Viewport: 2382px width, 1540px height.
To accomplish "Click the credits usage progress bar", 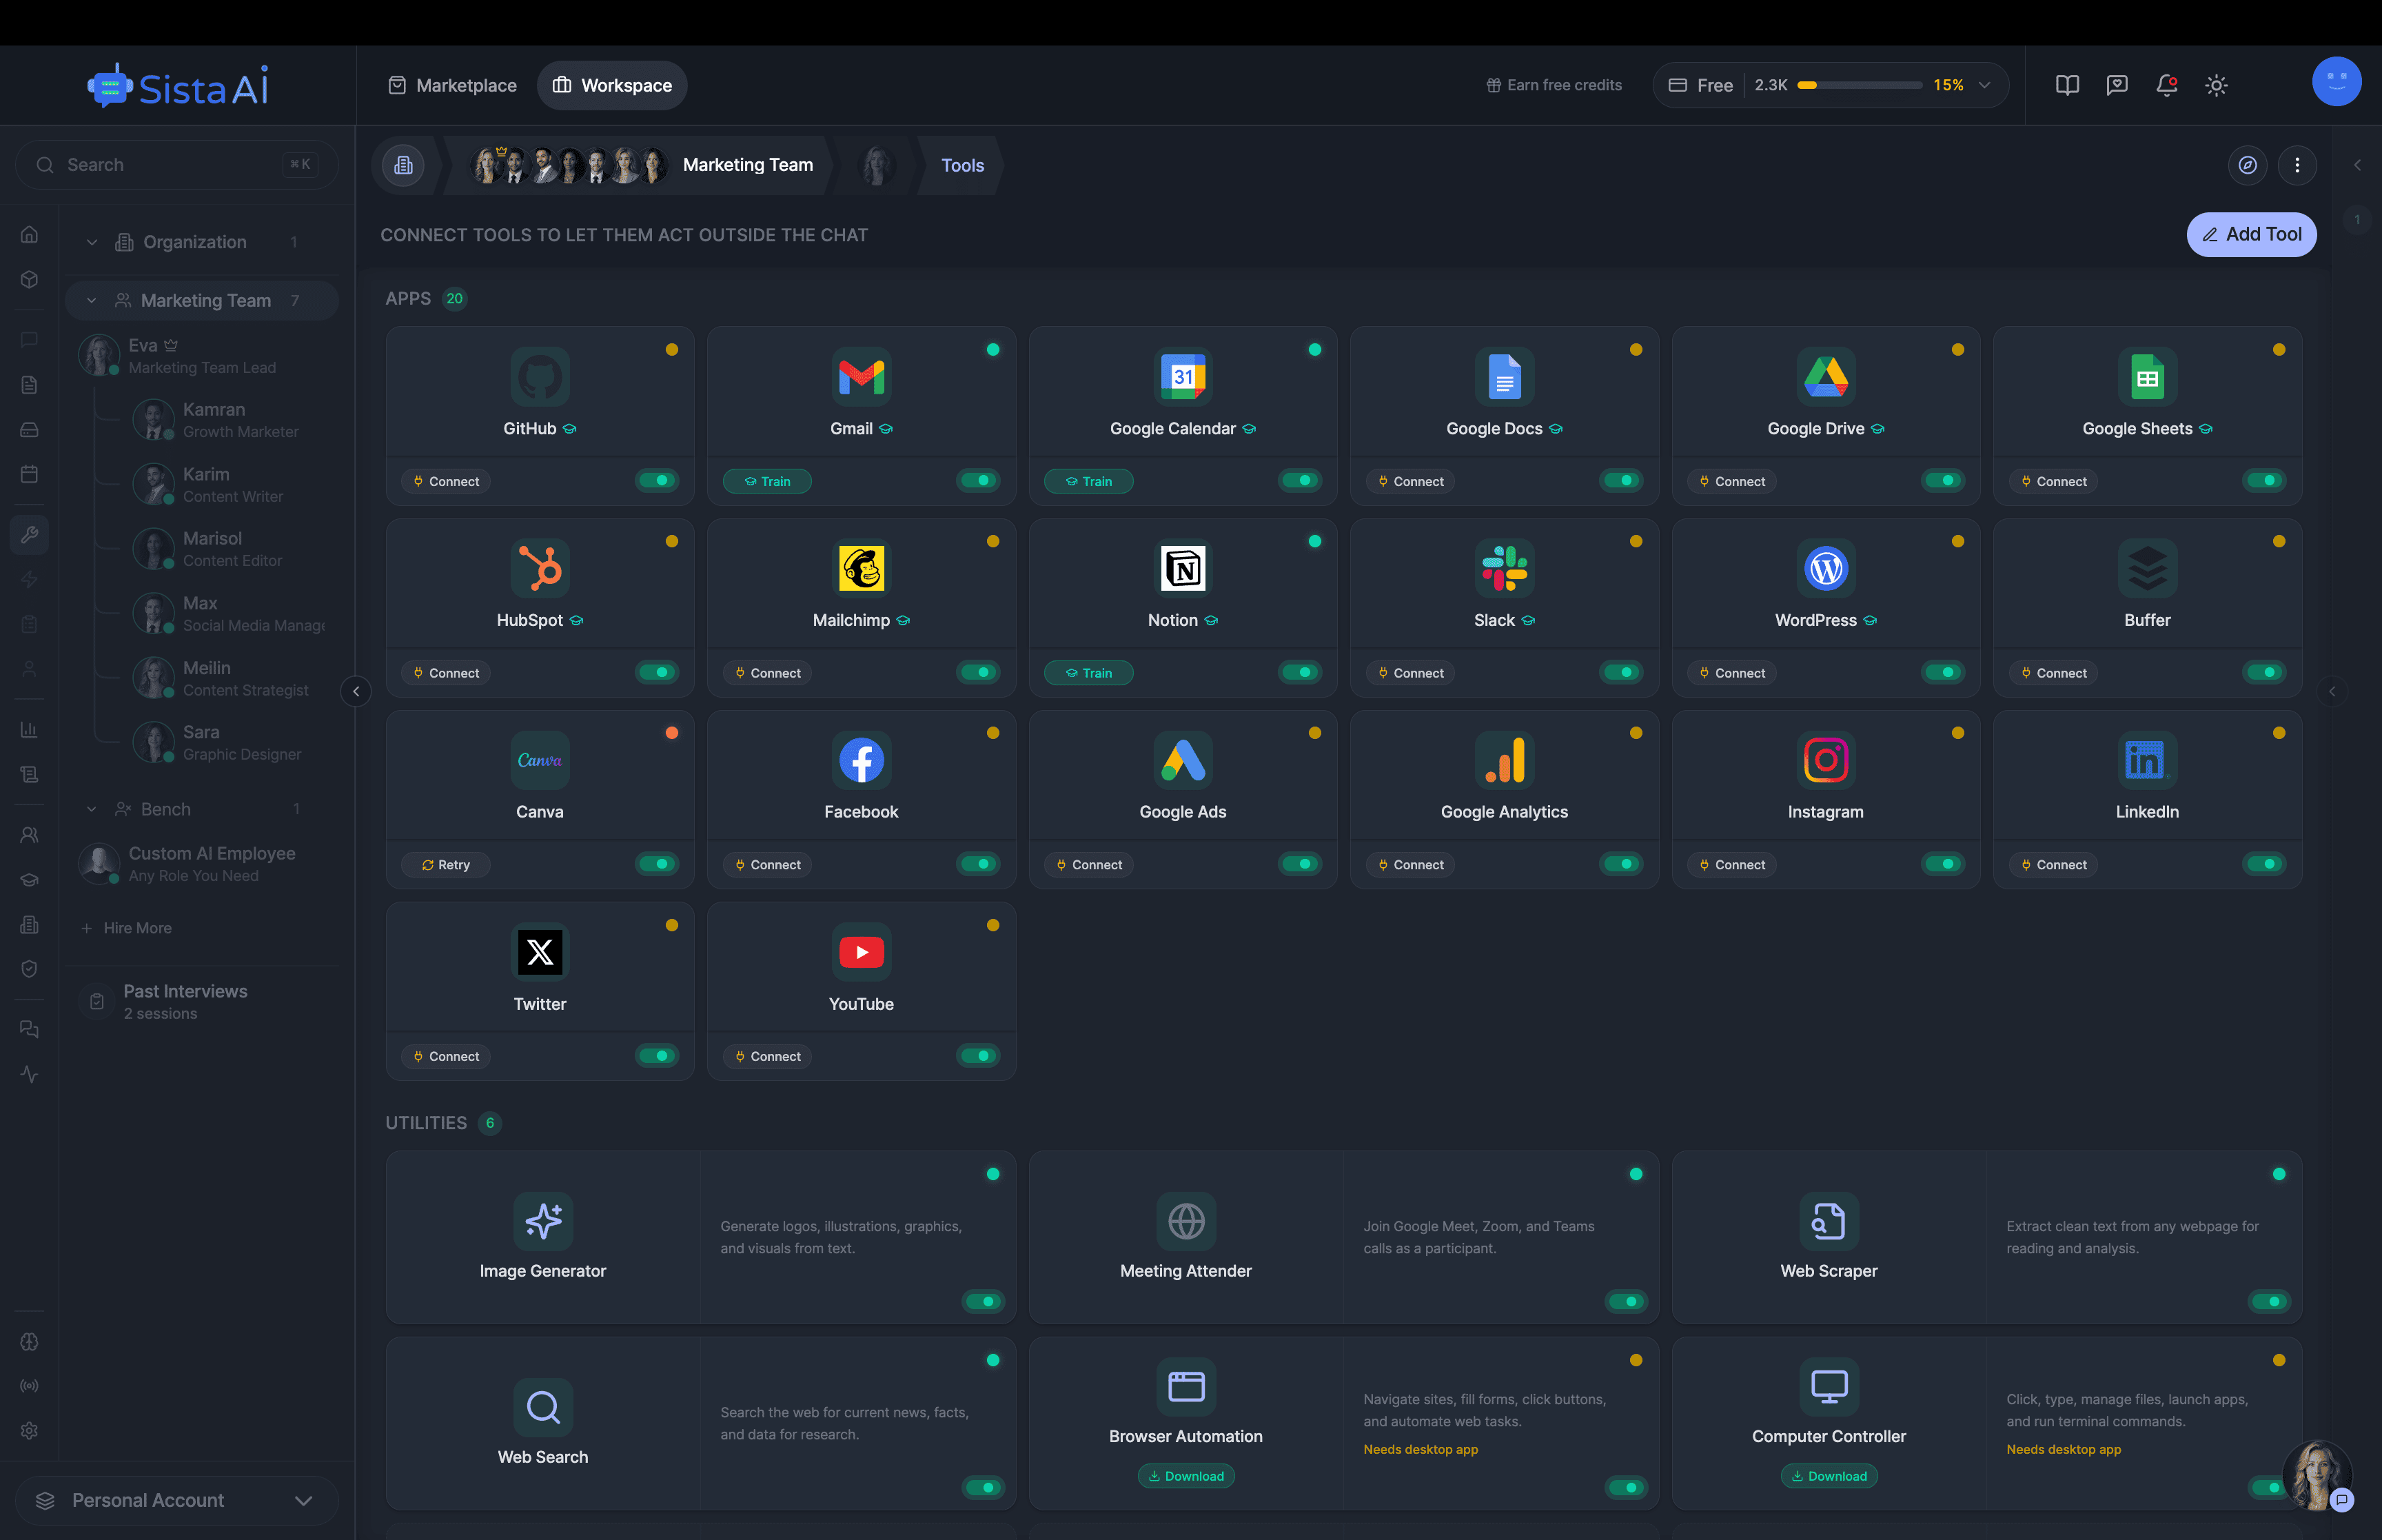I will 1860,85.
